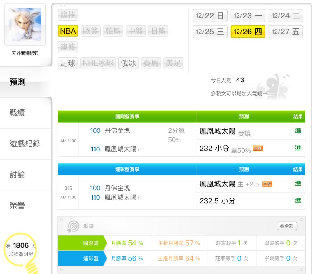This screenshot has width=315, height=274.
Task: Open the 戰績 sidebar tab
Action: coord(26,113)
